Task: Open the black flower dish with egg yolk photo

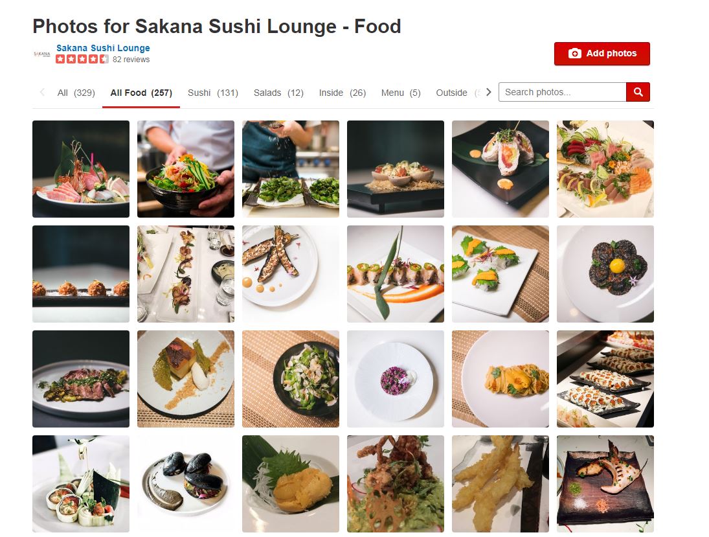Action: point(605,274)
